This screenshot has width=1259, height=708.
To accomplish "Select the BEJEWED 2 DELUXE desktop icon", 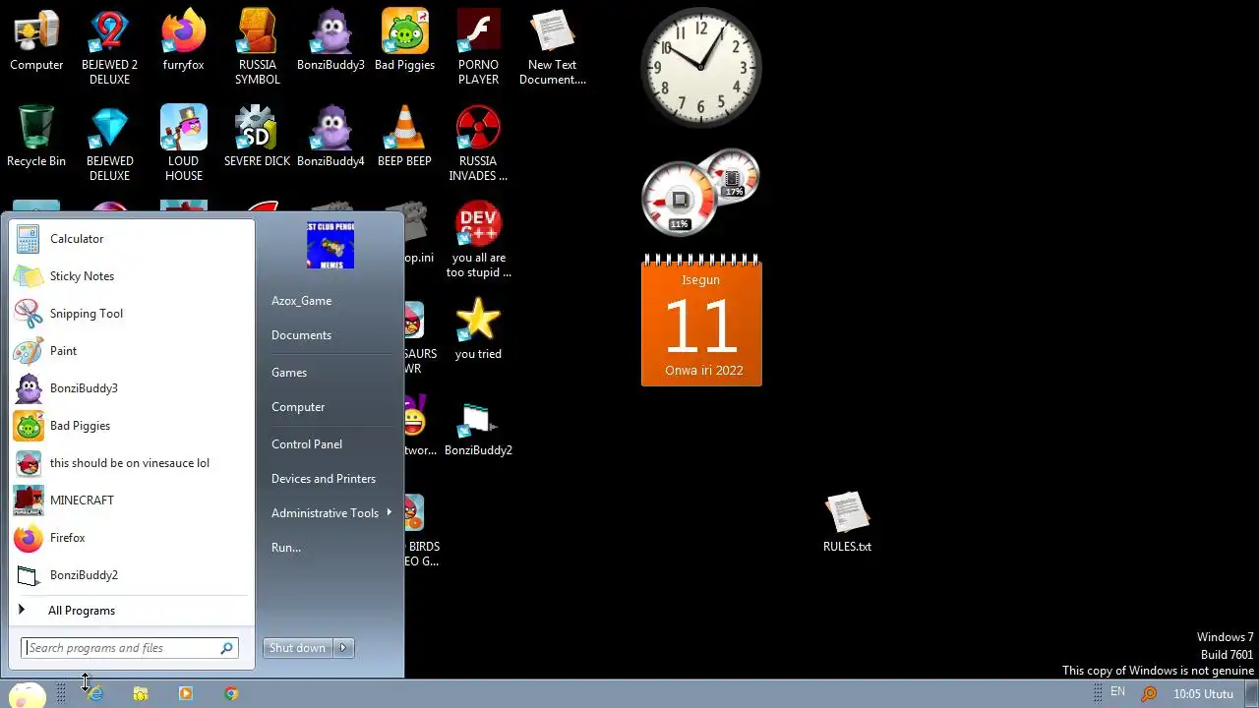I will coord(109,47).
